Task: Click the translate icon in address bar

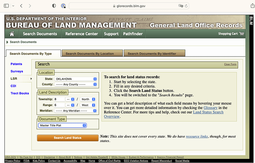Action: click(x=181, y=6)
